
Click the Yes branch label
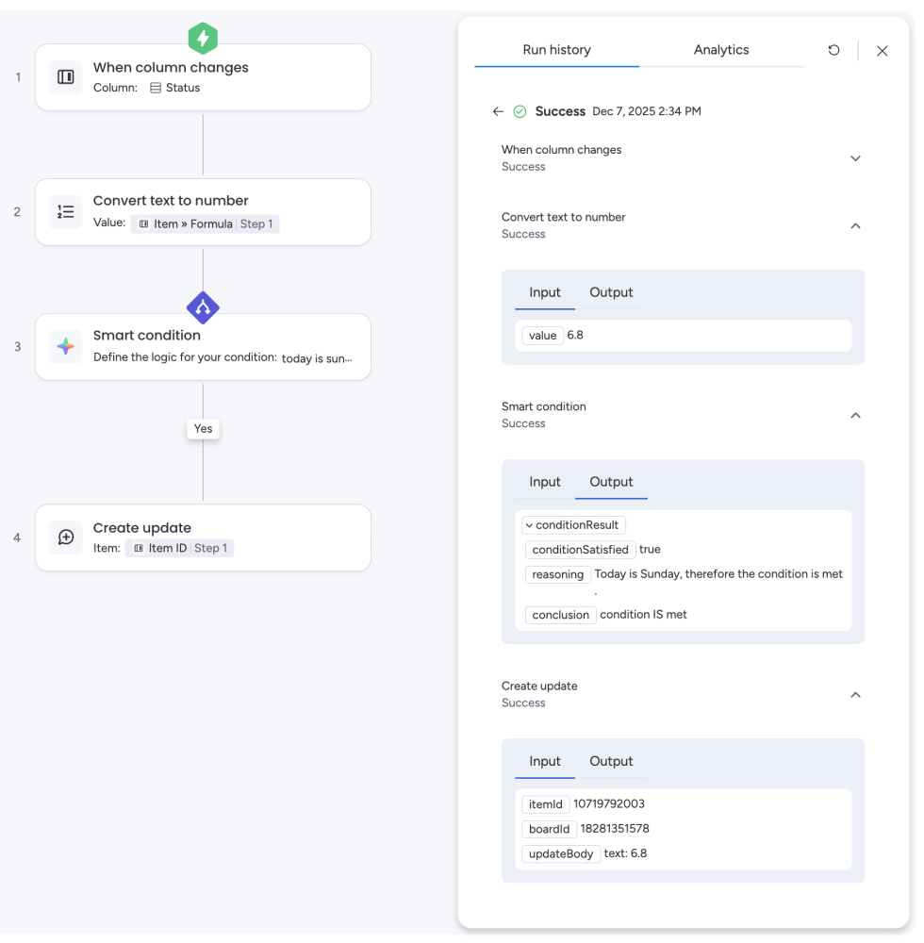(x=203, y=429)
